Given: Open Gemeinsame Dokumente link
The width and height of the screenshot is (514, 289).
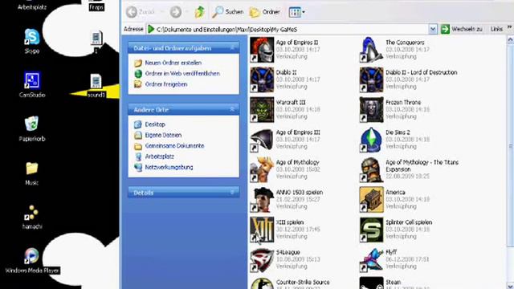Looking at the screenshot, I should [174, 146].
